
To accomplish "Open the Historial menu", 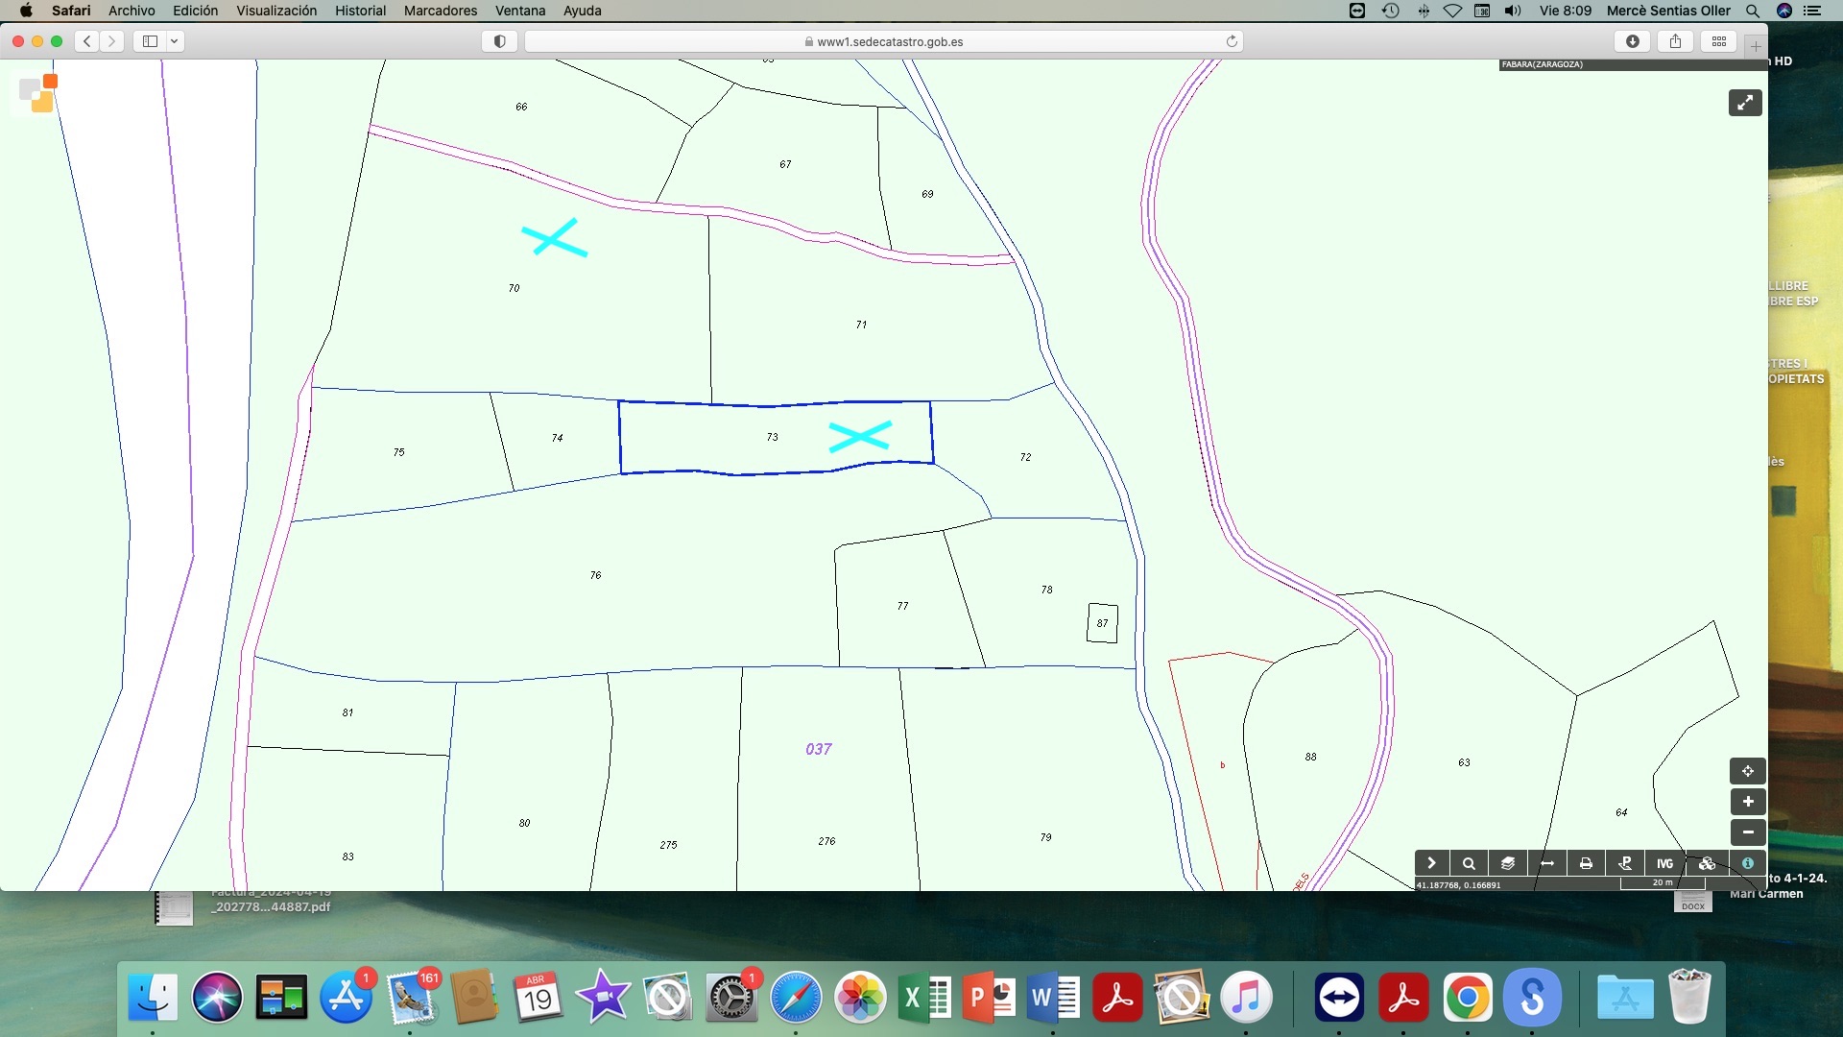I will click(360, 11).
